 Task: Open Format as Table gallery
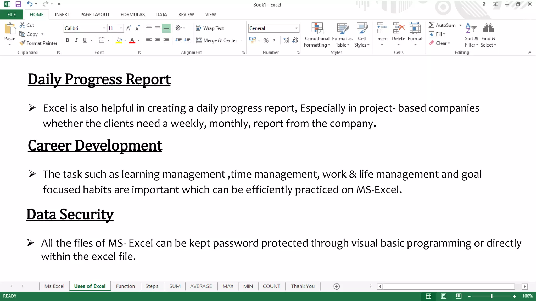pyautogui.click(x=342, y=35)
